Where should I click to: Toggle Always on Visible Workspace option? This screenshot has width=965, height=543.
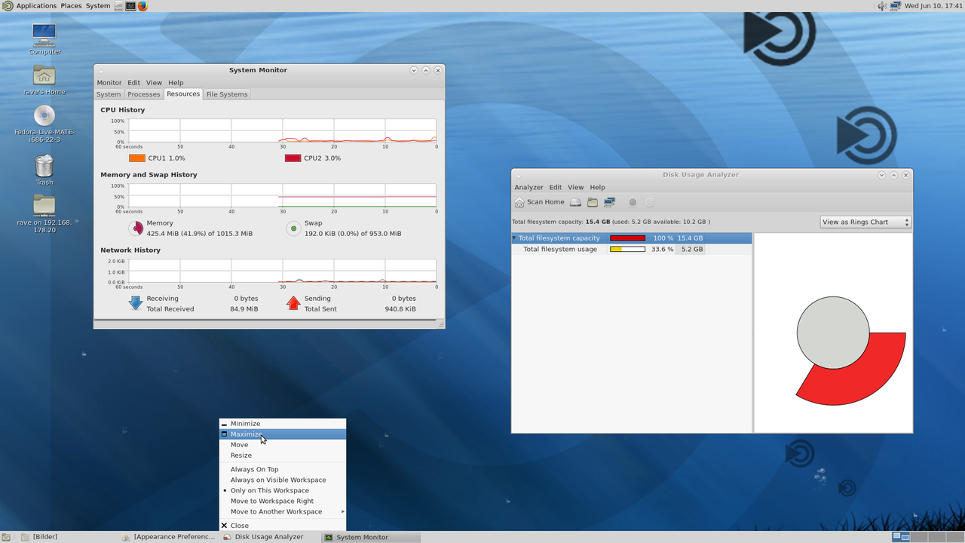278,480
